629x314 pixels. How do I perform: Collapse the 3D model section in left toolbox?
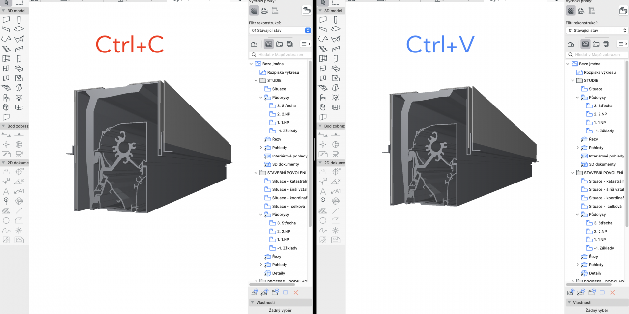[4, 10]
